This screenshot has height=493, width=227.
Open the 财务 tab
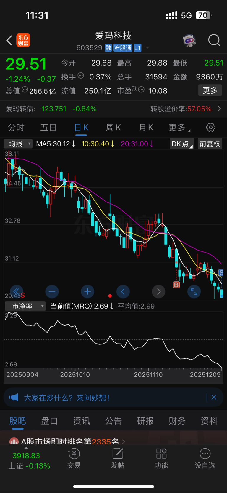(x=177, y=421)
